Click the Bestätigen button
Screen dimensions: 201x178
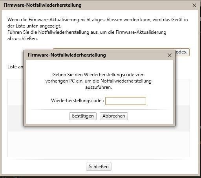(83, 116)
